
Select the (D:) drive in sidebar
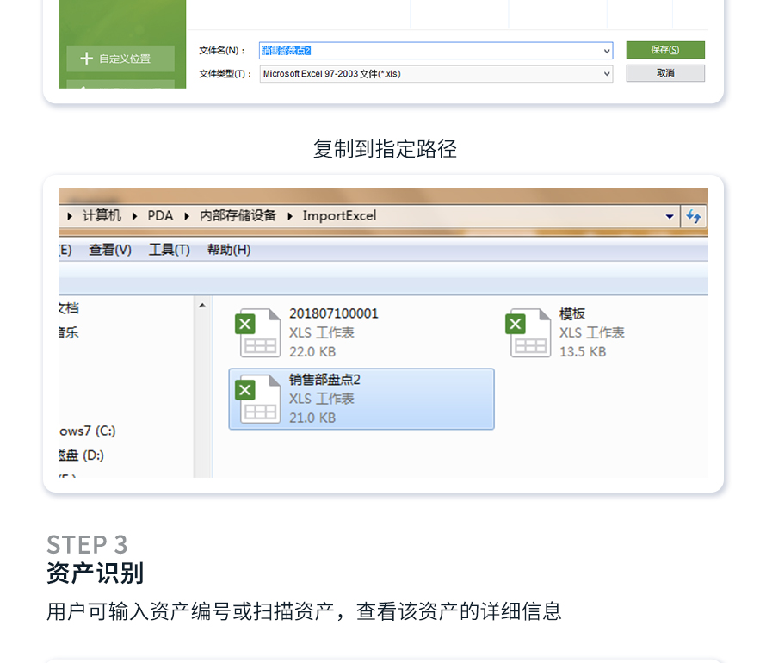81,455
